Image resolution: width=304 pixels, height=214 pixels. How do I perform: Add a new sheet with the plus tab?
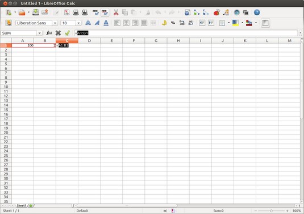click(31, 206)
